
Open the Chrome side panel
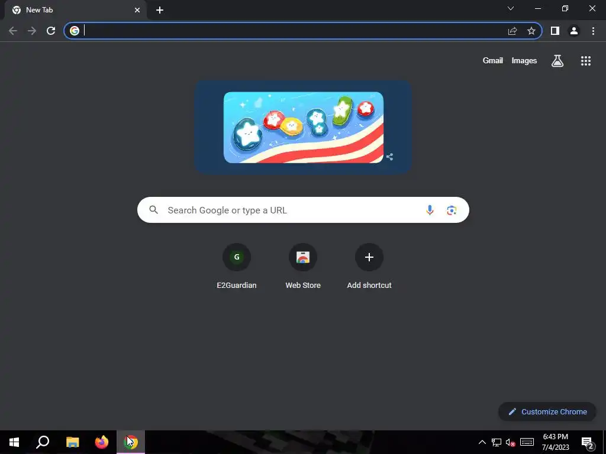[555, 31]
